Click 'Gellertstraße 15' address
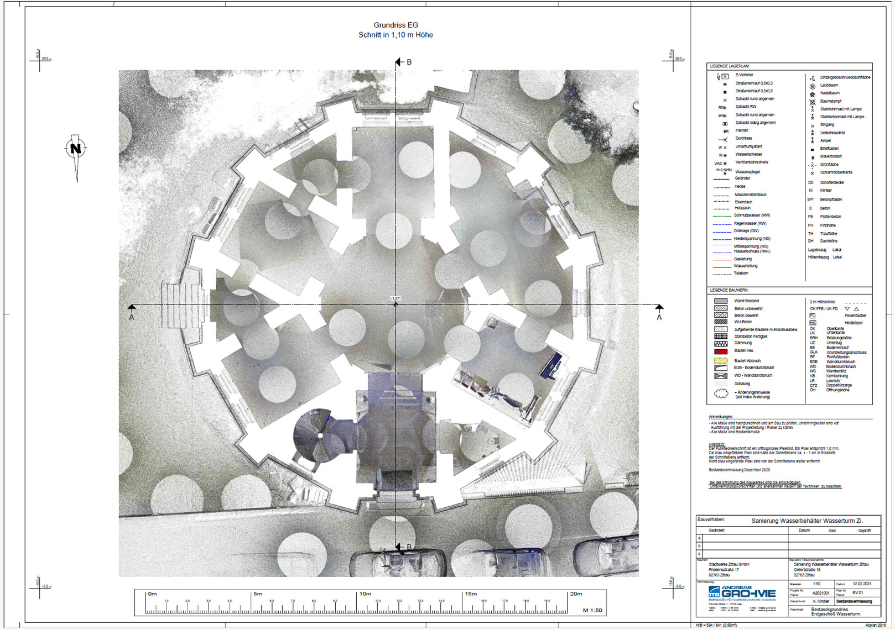The height and width of the screenshot is (630, 895). (x=807, y=570)
